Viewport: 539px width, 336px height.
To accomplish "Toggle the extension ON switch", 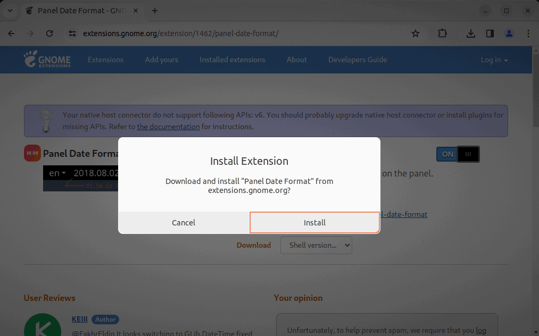I will click(x=458, y=154).
